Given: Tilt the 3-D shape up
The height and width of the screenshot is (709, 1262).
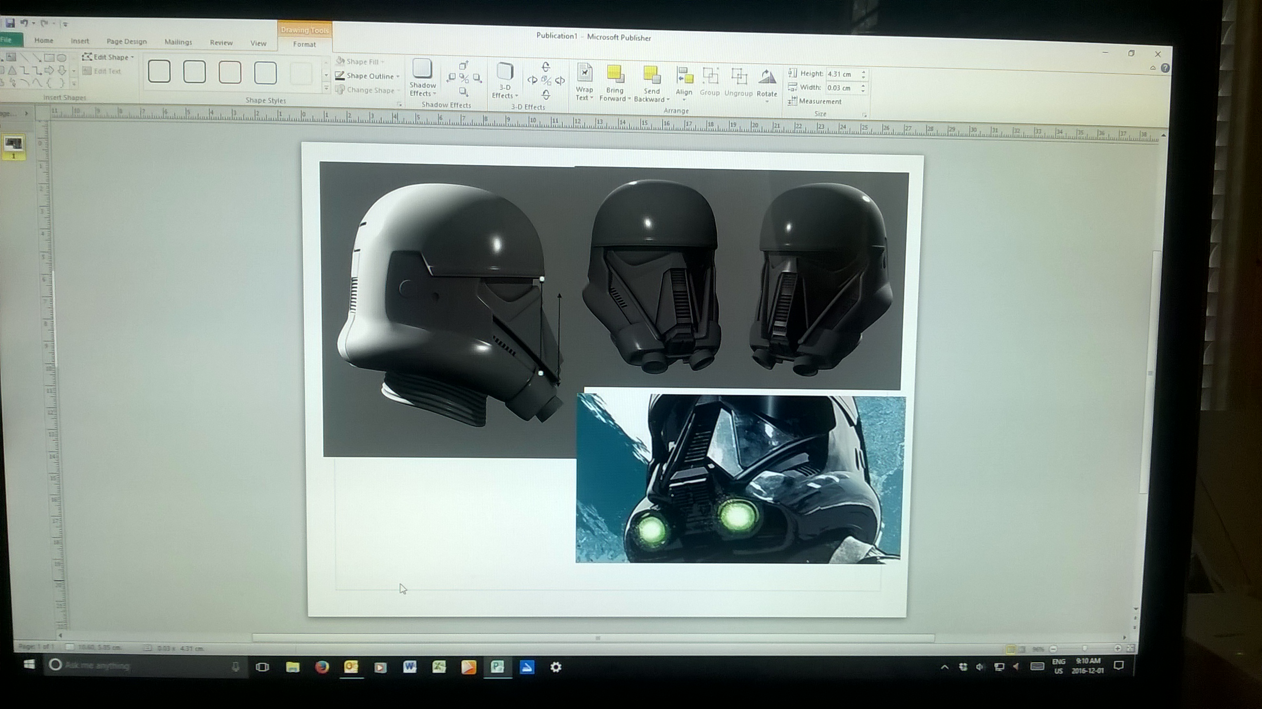Looking at the screenshot, I should coord(546,67).
